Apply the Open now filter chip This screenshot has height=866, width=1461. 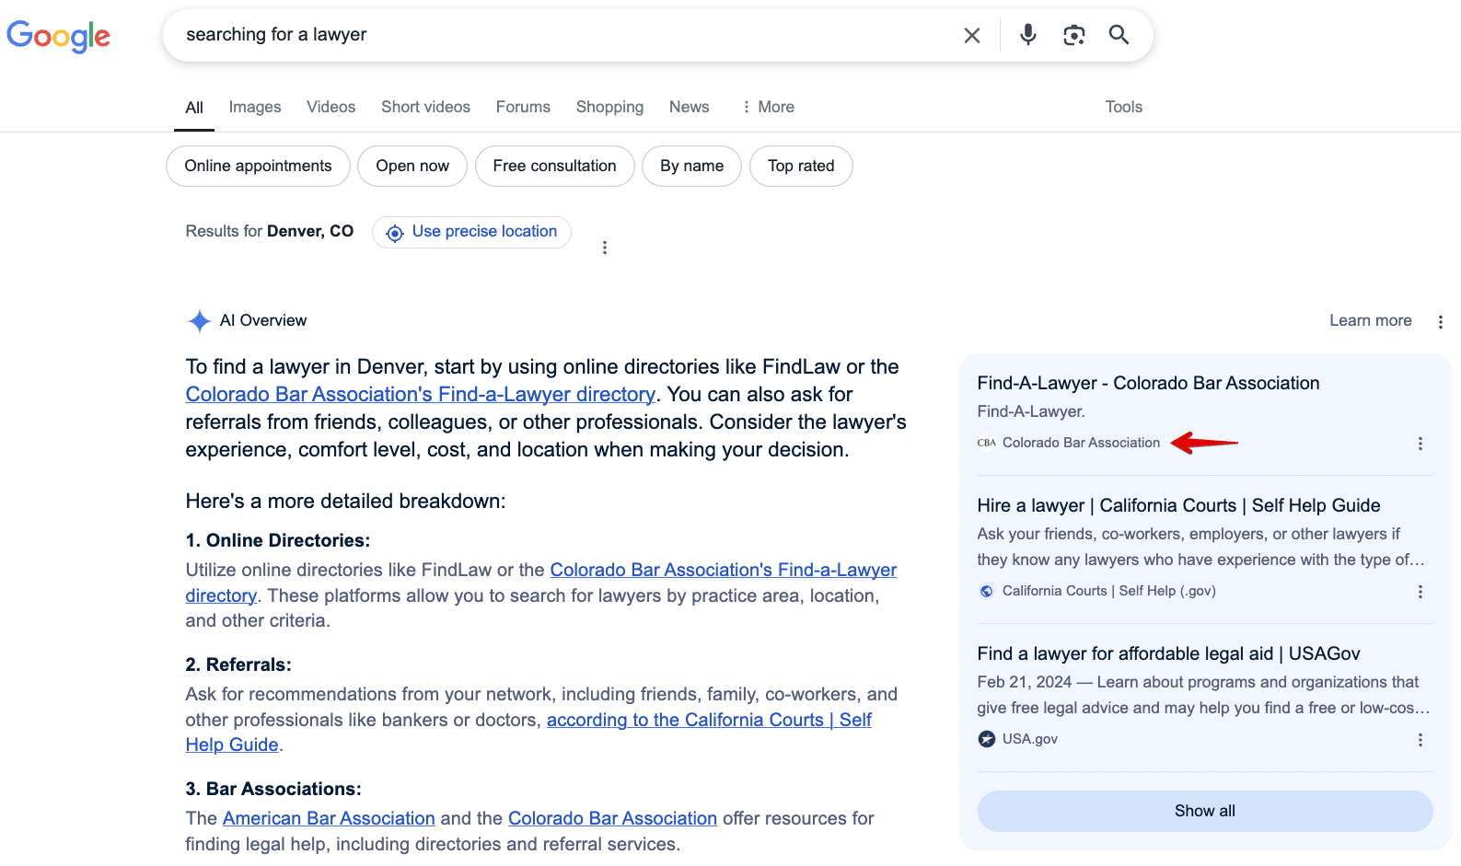[x=412, y=166]
